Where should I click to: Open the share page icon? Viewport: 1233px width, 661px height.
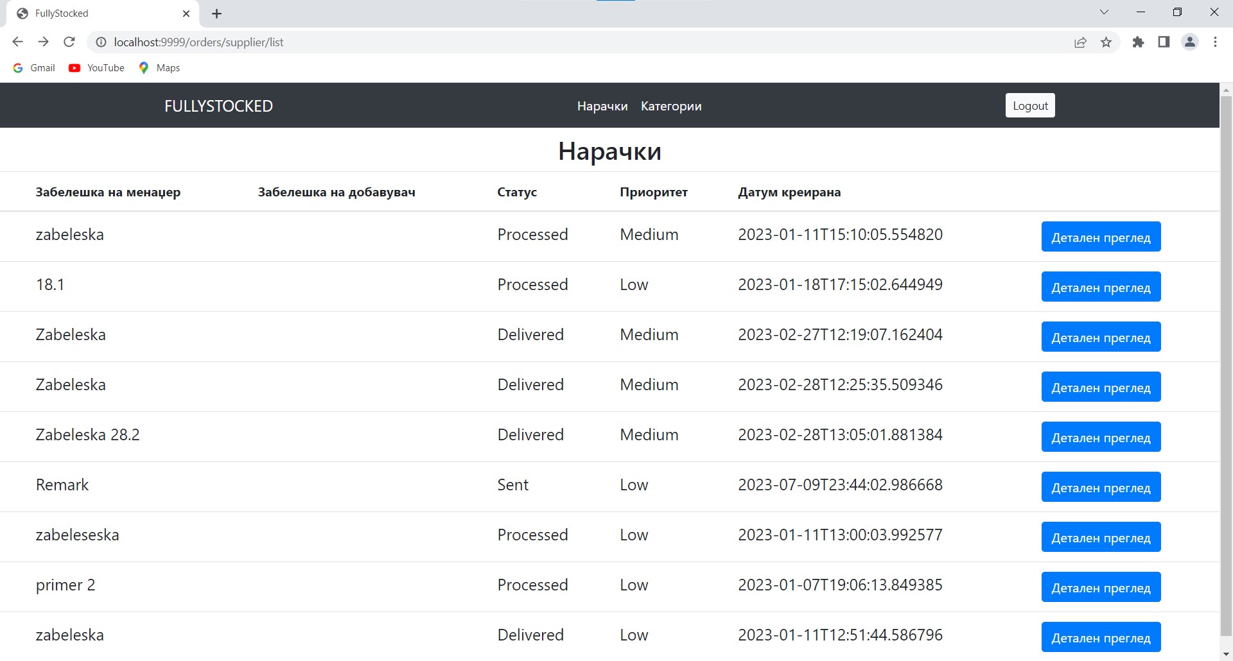pyautogui.click(x=1080, y=42)
